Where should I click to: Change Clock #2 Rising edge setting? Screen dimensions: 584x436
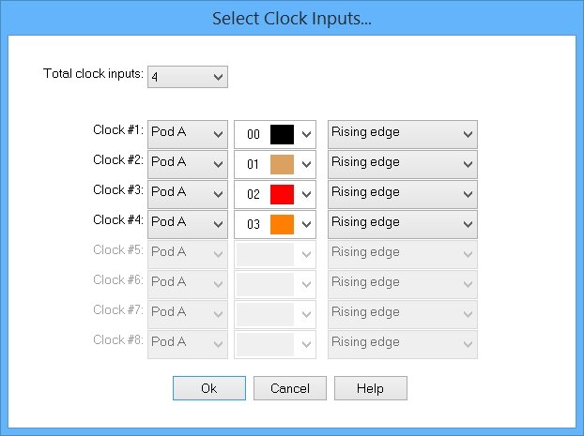click(x=402, y=164)
